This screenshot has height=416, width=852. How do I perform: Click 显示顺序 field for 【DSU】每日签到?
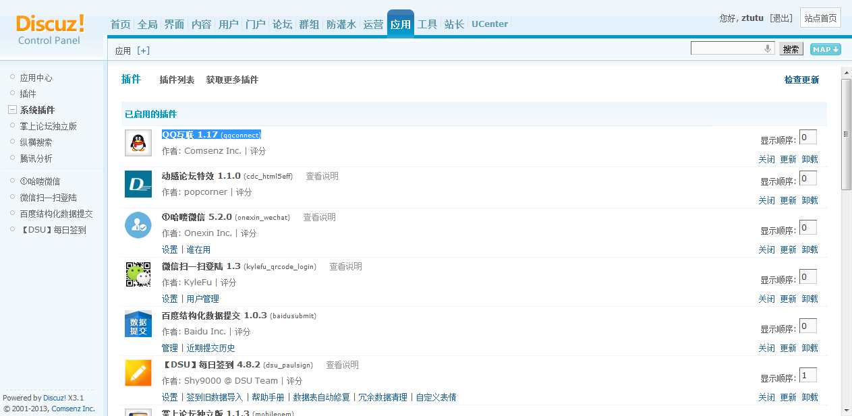point(808,375)
